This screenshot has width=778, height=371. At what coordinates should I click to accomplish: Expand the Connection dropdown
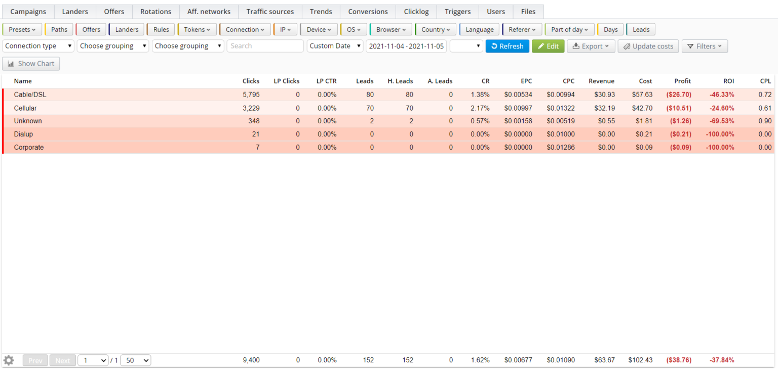point(245,29)
